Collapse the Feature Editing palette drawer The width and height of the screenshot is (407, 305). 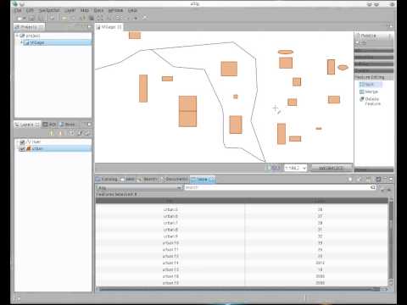click(373, 77)
